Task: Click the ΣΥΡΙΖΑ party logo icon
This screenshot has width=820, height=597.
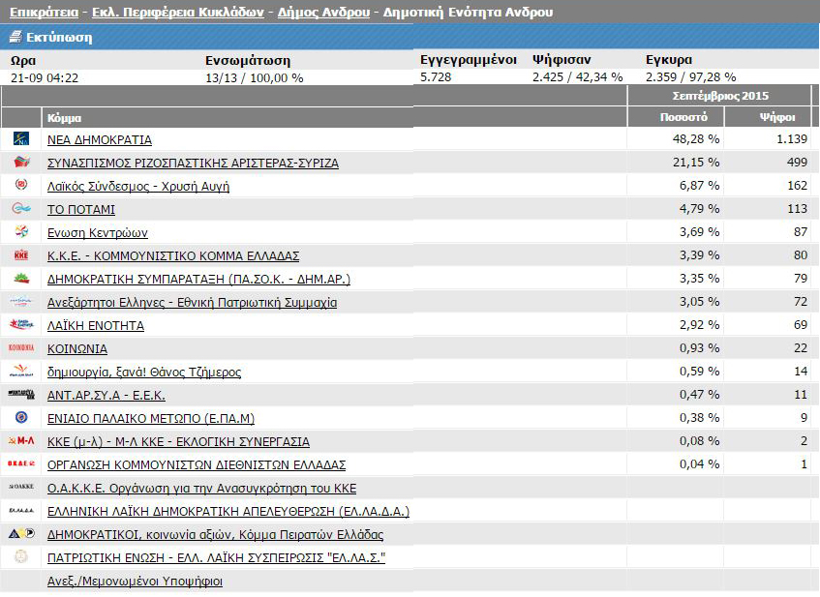Action: click(x=21, y=162)
